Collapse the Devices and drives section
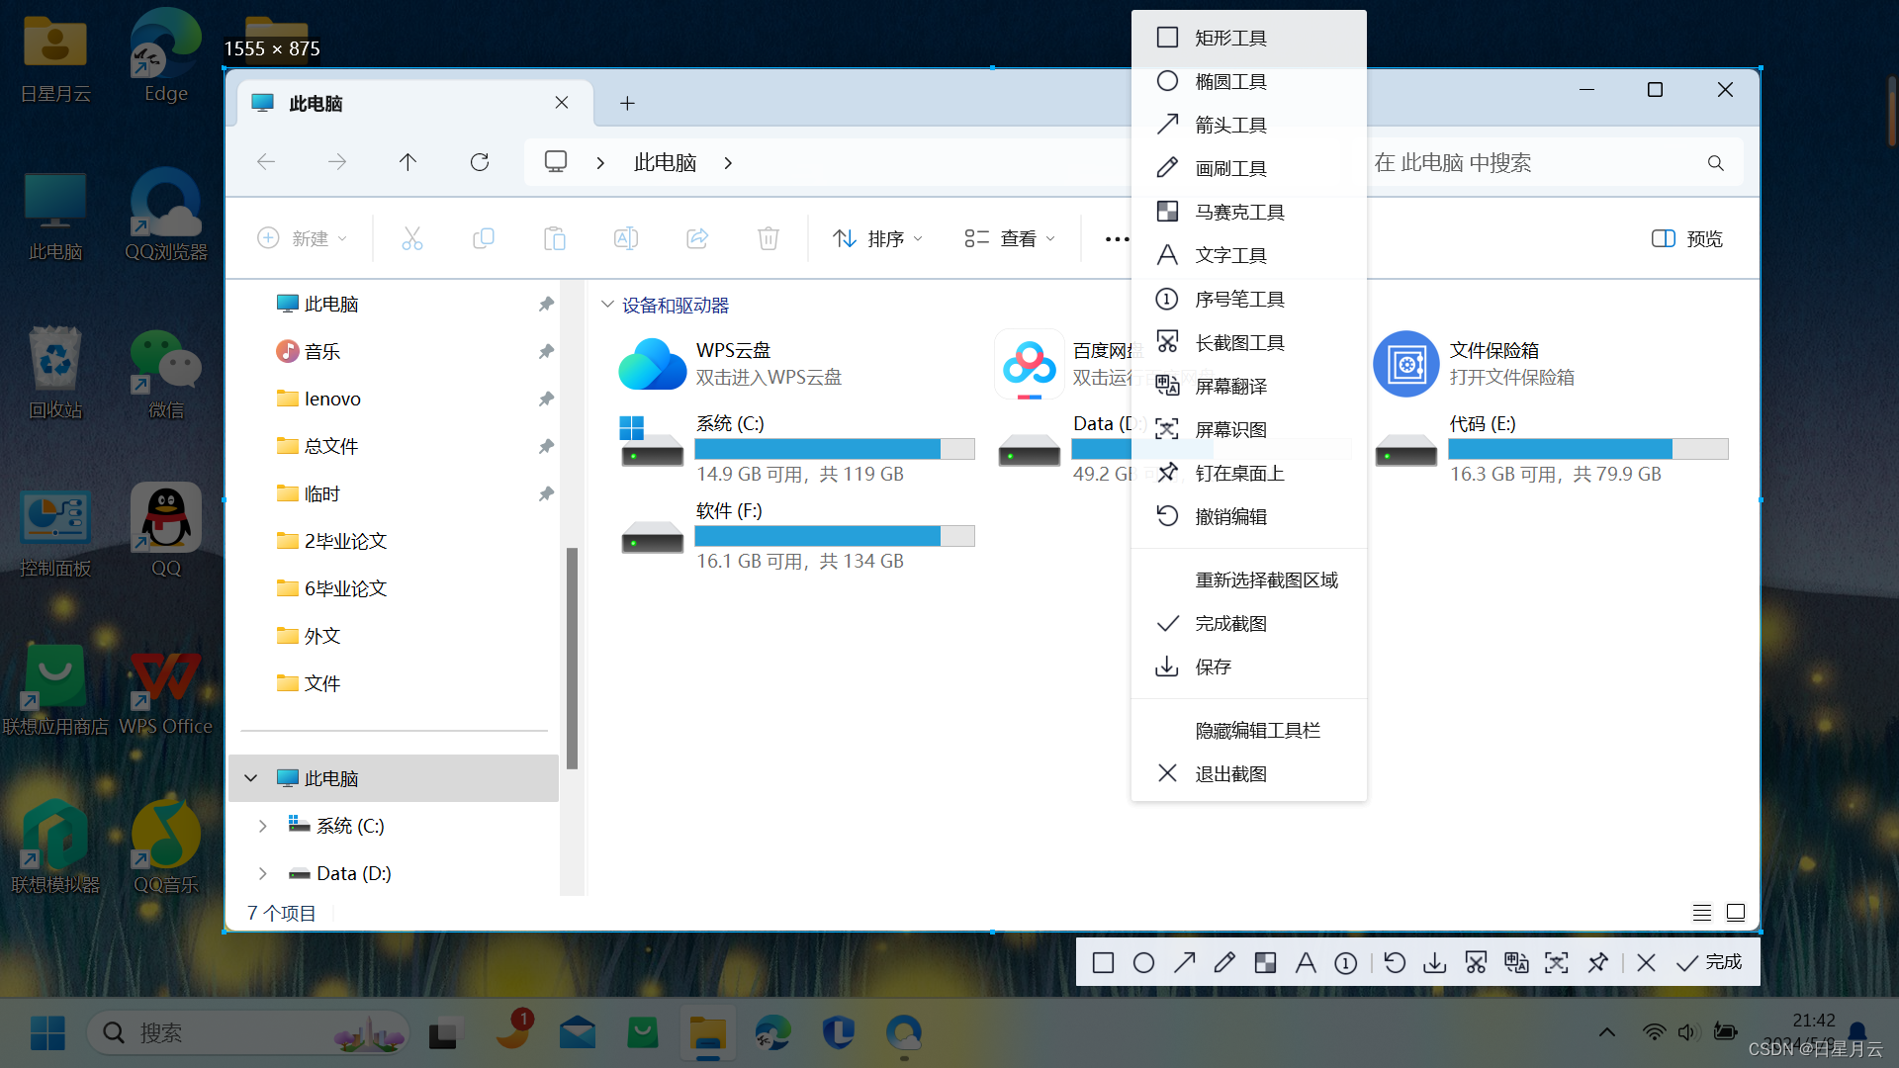The image size is (1899, 1068). coord(607,305)
